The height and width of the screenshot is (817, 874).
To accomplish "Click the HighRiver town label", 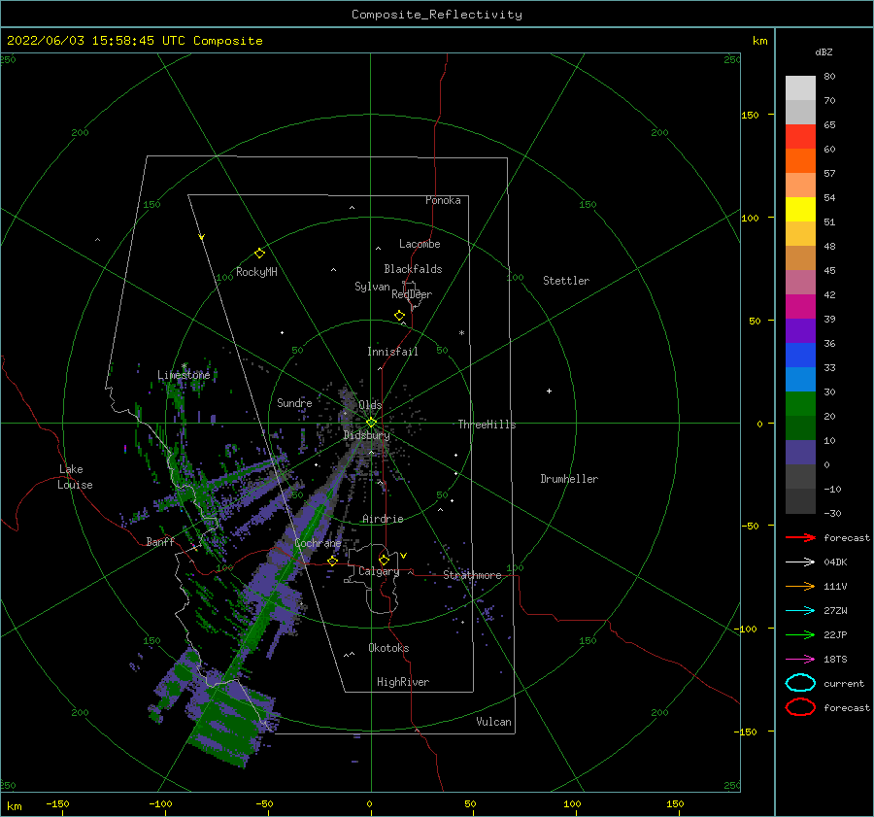I will [402, 682].
